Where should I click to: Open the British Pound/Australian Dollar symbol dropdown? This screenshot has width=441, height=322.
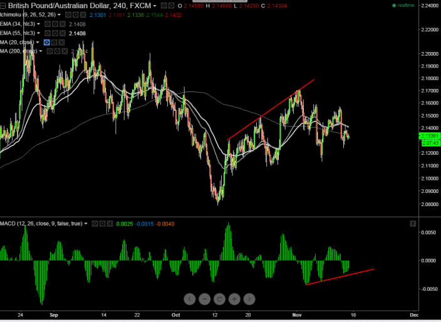(155, 6)
